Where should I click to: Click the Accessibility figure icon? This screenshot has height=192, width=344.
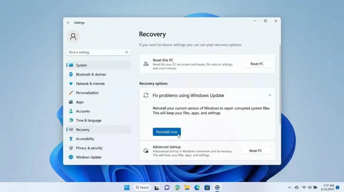point(71,139)
